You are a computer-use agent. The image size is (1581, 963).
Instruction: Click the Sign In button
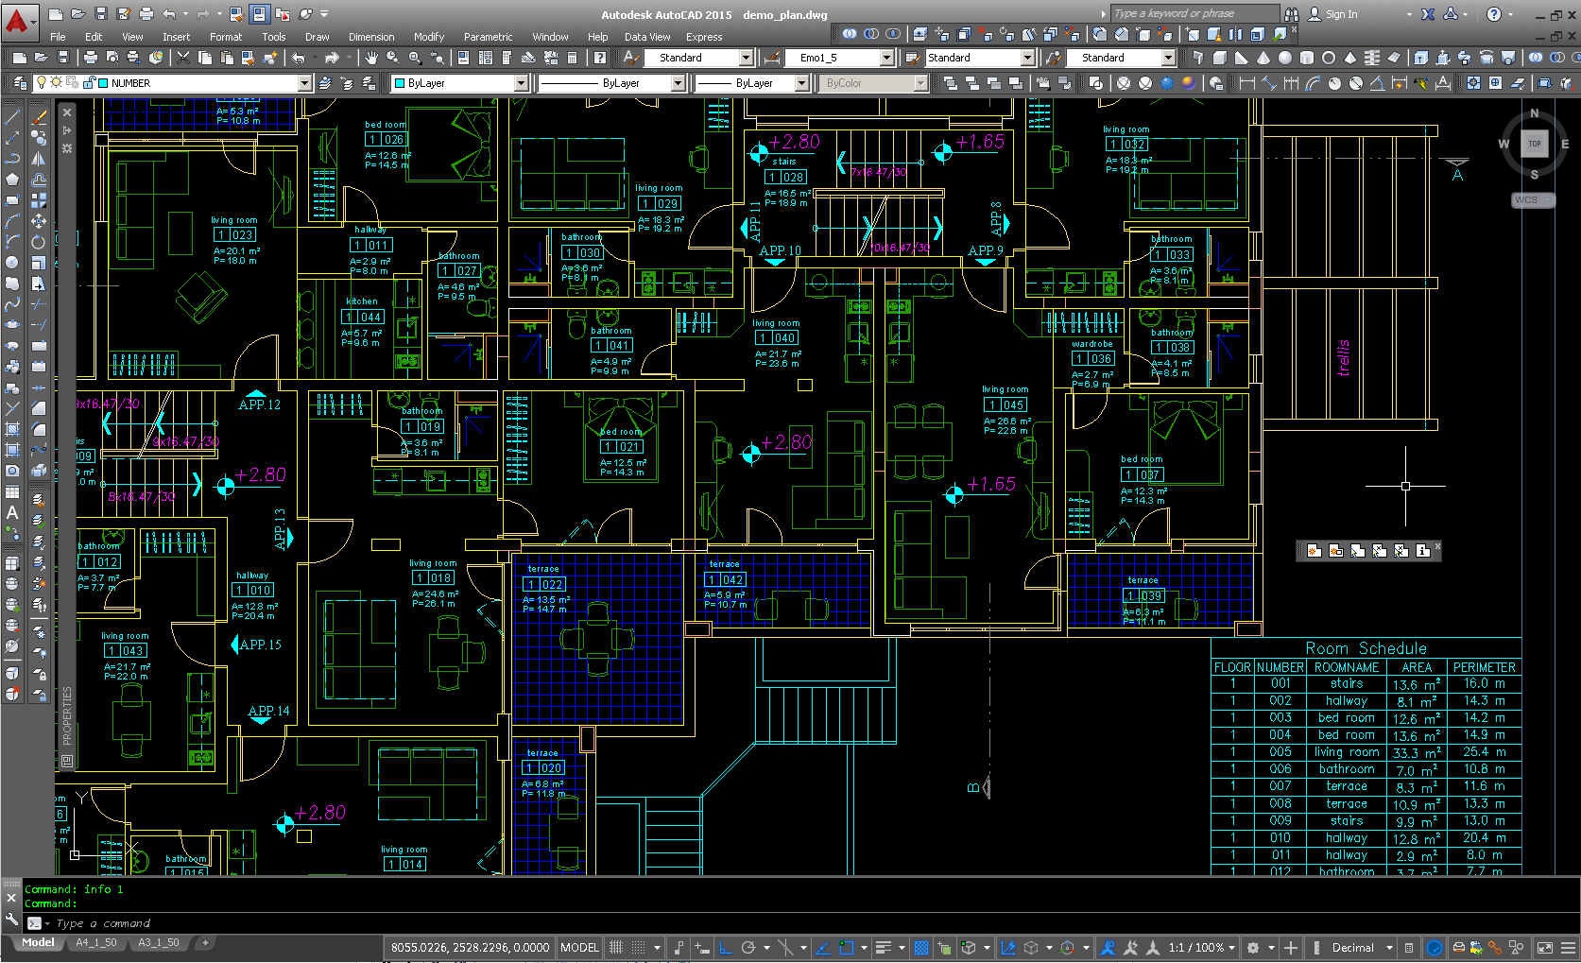[x=1340, y=14]
